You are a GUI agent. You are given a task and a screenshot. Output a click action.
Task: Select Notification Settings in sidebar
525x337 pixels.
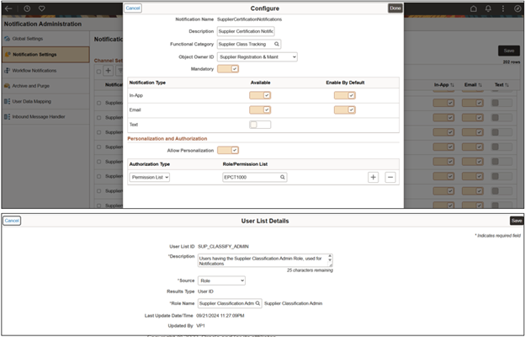pyautogui.click(x=46, y=54)
